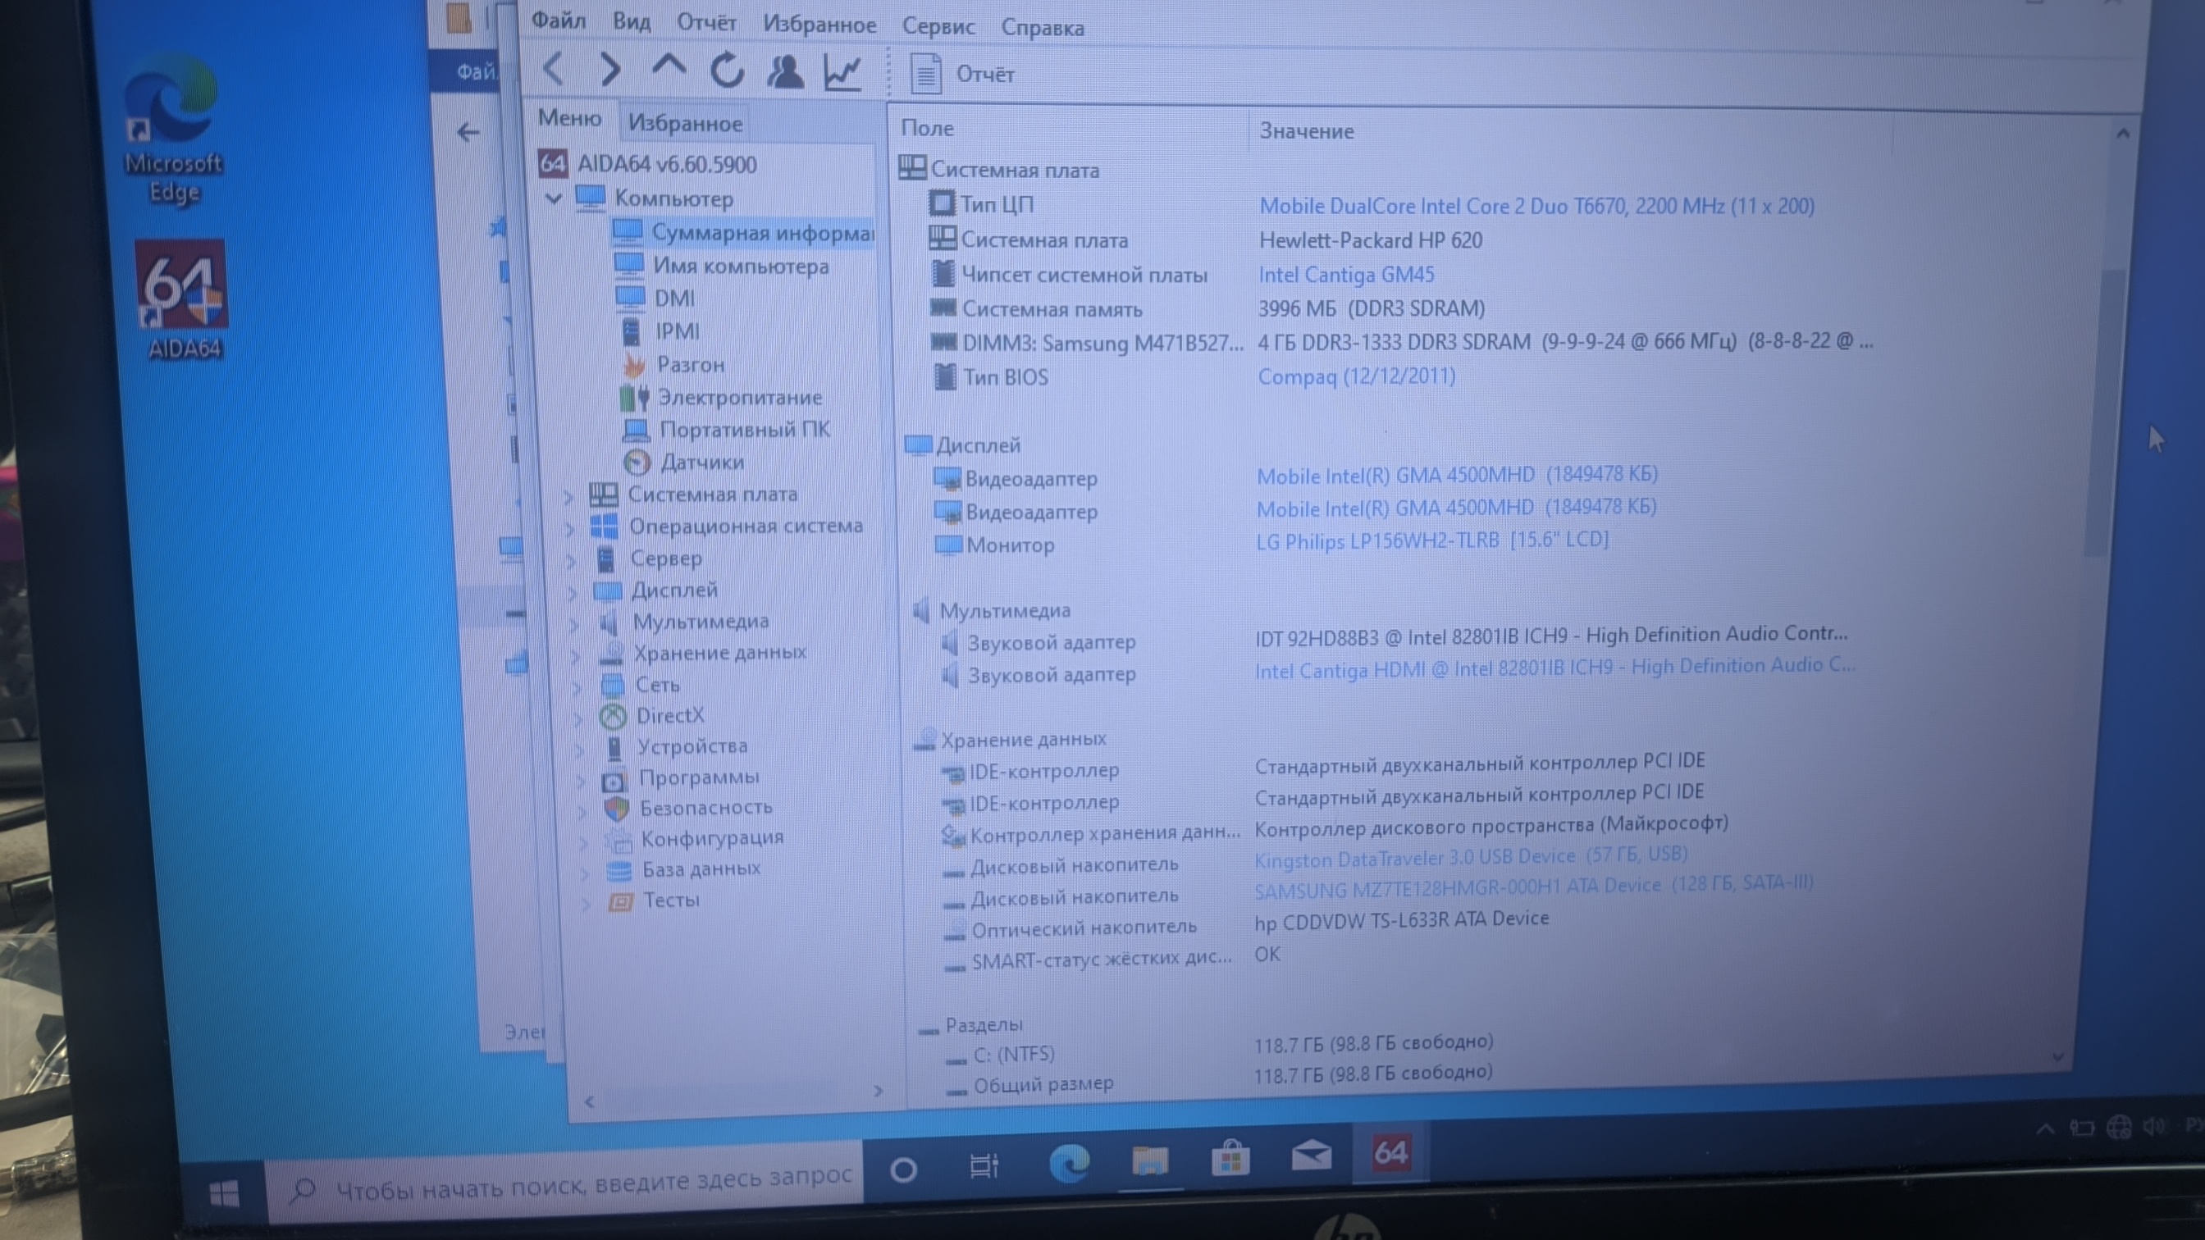The image size is (2205, 1240).
Task: Click the Программы tree icon
Action: pyautogui.click(x=614, y=781)
